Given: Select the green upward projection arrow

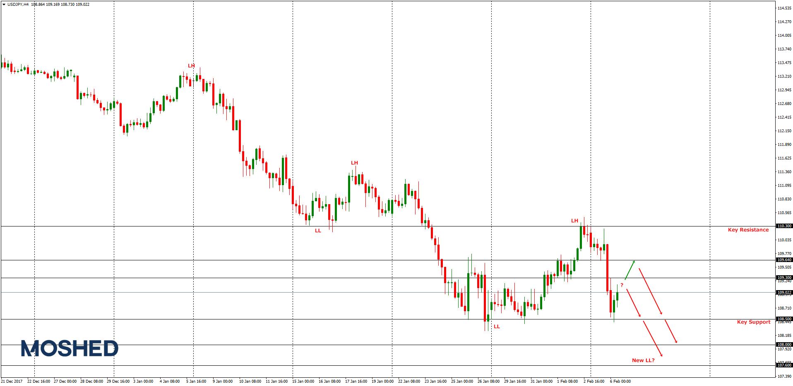Looking at the screenshot, I should 630,270.
